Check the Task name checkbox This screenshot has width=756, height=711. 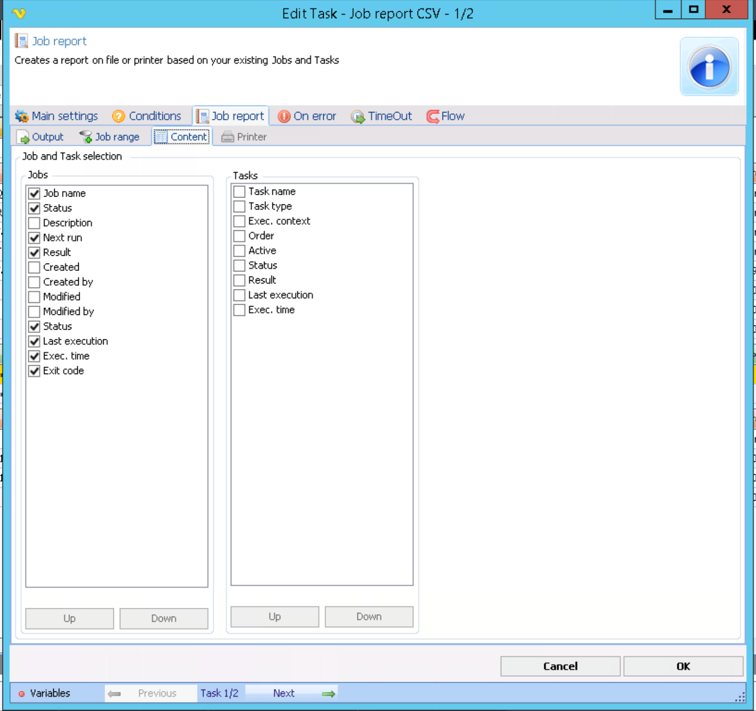point(239,192)
